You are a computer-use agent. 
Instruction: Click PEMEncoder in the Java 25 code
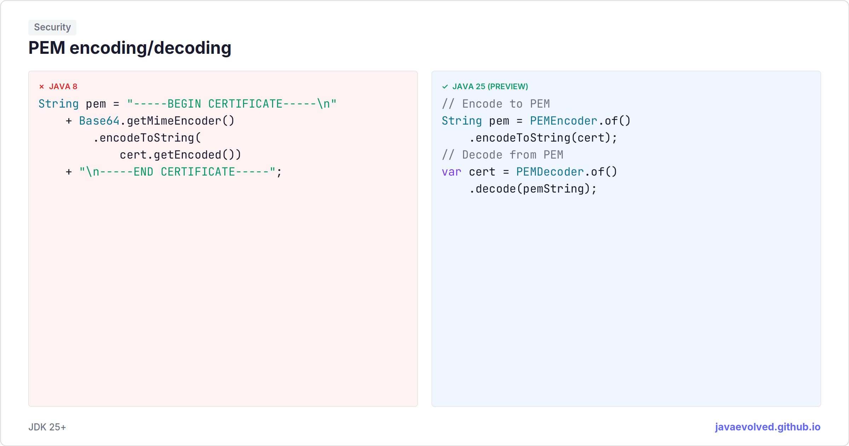point(564,121)
